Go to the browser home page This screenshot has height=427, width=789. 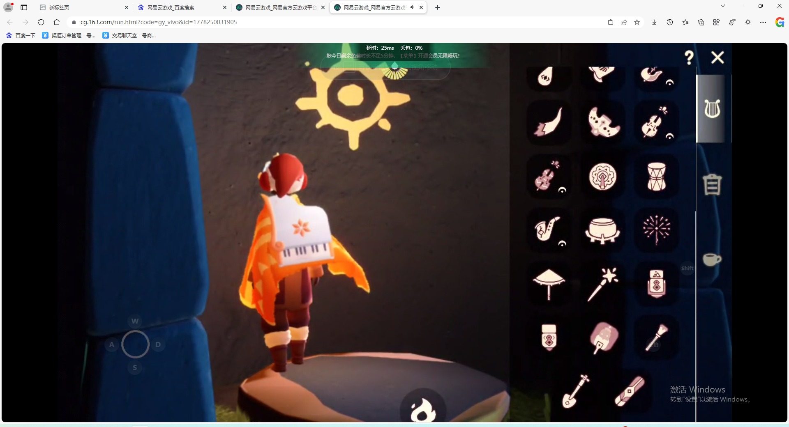pyautogui.click(x=57, y=22)
